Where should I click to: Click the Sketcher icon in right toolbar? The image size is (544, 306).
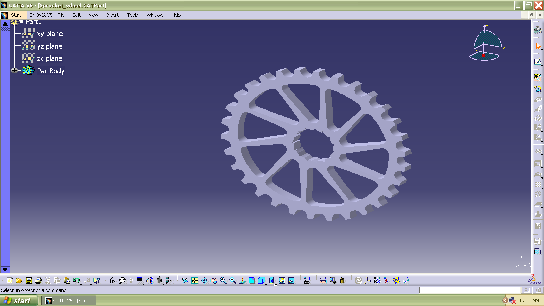click(538, 62)
